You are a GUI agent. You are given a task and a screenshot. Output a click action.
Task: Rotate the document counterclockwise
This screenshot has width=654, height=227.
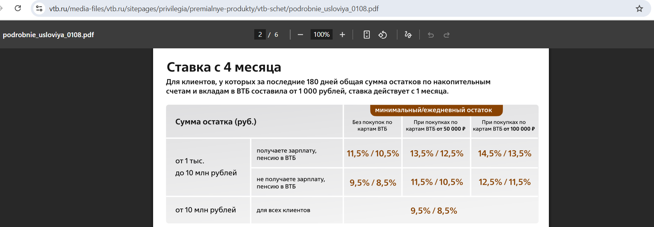click(x=383, y=35)
